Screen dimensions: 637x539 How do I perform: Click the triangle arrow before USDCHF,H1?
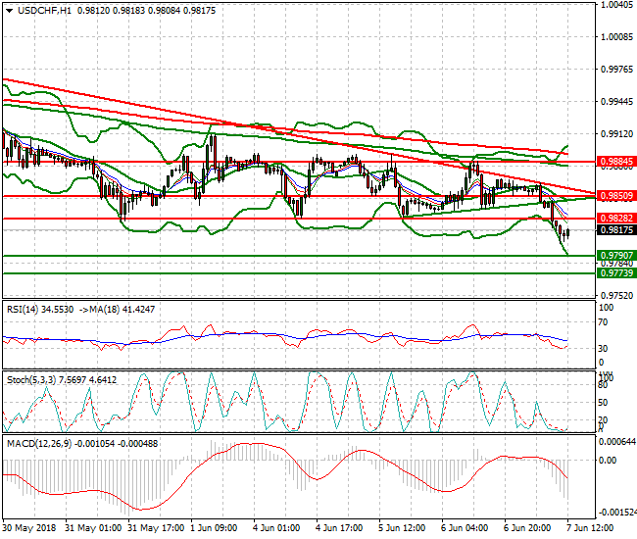[x=9, y=11]
